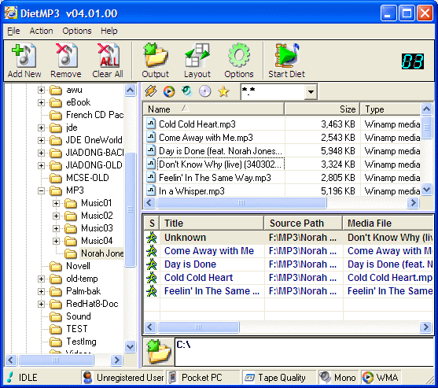Click the Type column header

tap(390, 109)
